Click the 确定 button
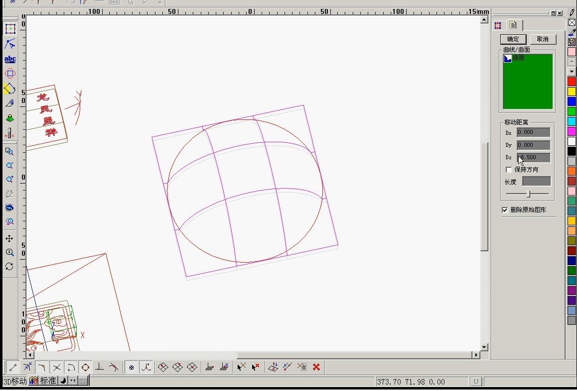 click(x=513, y=39)
